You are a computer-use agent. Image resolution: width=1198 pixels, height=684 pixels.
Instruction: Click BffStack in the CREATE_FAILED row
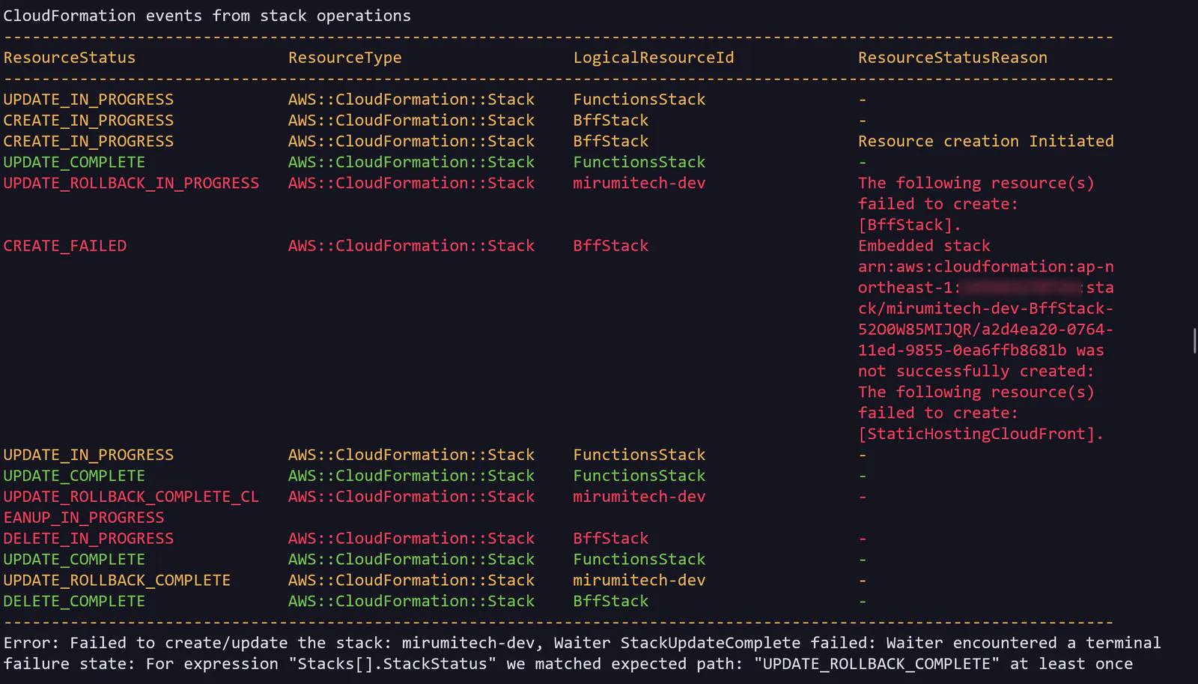[x=611, y=246]
